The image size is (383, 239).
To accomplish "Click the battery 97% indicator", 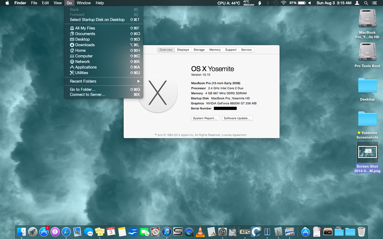I will (x=298, y=3).
